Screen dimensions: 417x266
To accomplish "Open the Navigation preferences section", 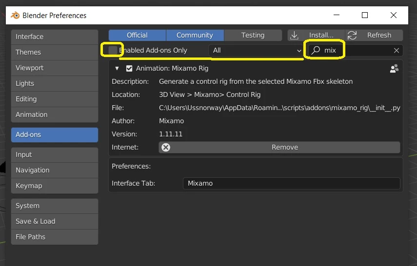I will [55, 171].
